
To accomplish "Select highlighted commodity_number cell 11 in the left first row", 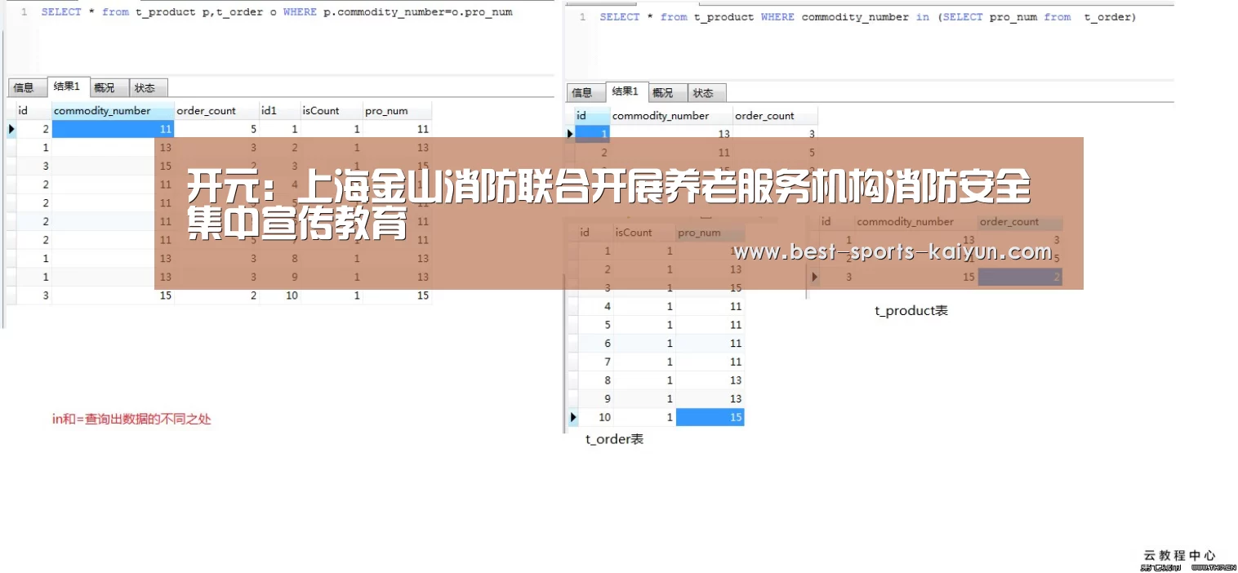I will point(113,129).
